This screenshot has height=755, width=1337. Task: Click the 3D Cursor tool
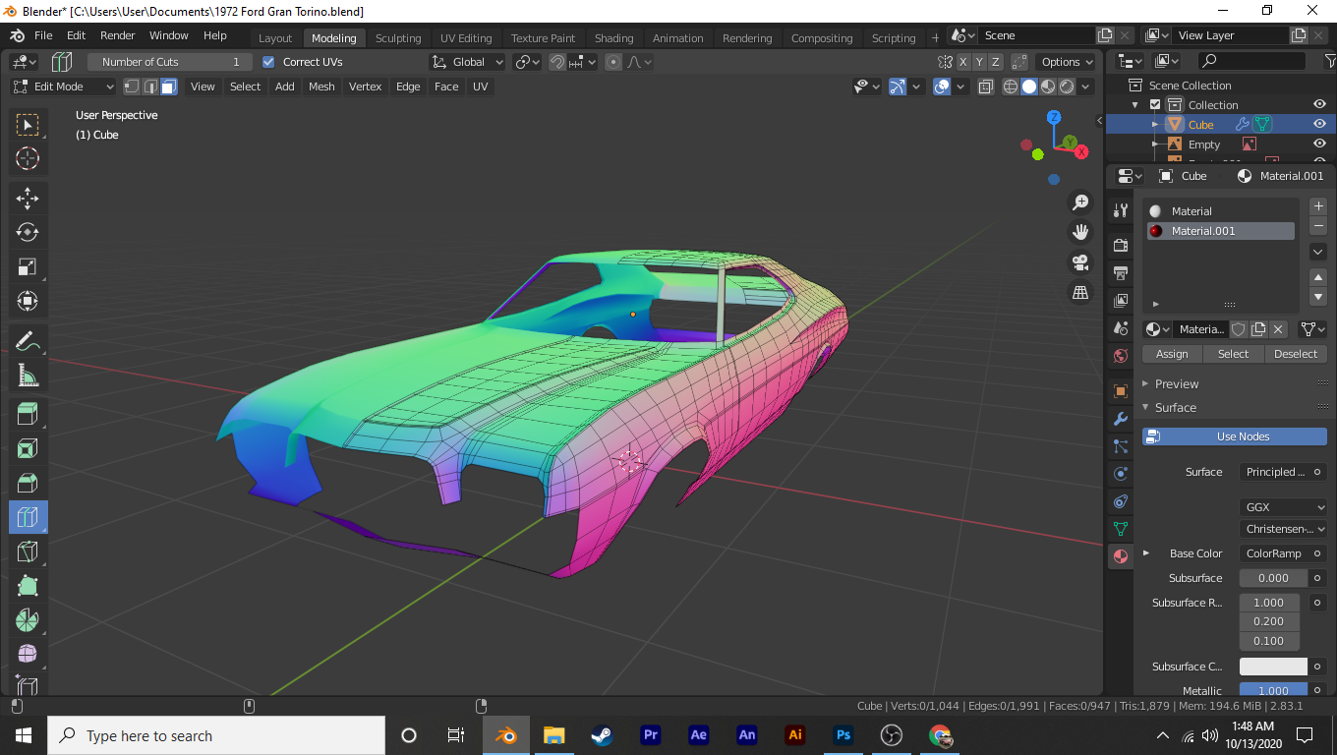[x=28, y=158]
